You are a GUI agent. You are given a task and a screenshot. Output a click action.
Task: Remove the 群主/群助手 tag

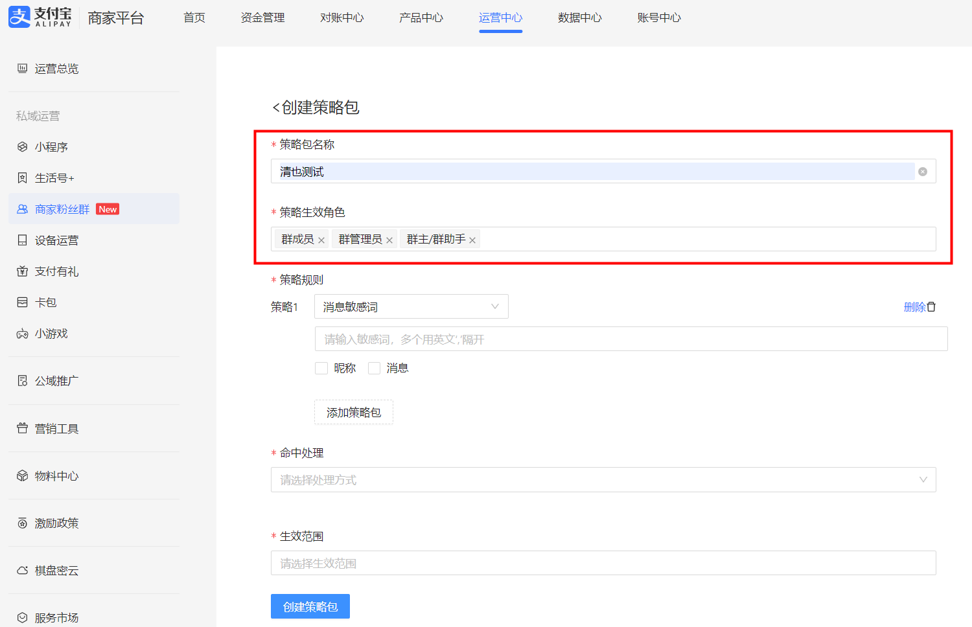[x=472, y=240]
